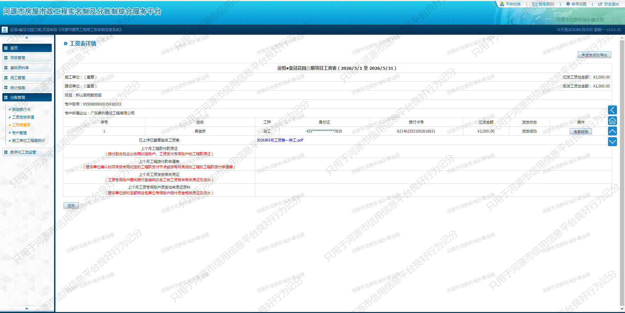Click the grid icon beside 首页
This screenshot has height=313, width=625.
[x=6, y=48]
